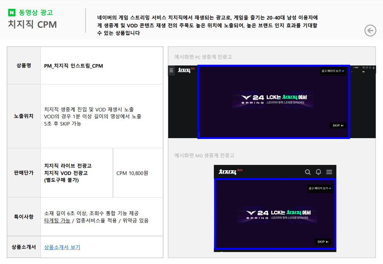Select the '5초 후 SKIP 가능' line
This screenshot has width=383, height=264.
click(x=63, y=124)
